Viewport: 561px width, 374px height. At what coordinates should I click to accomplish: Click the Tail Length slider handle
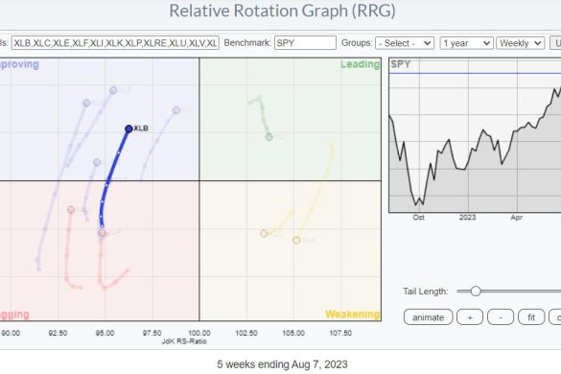[x=476, y=291]
